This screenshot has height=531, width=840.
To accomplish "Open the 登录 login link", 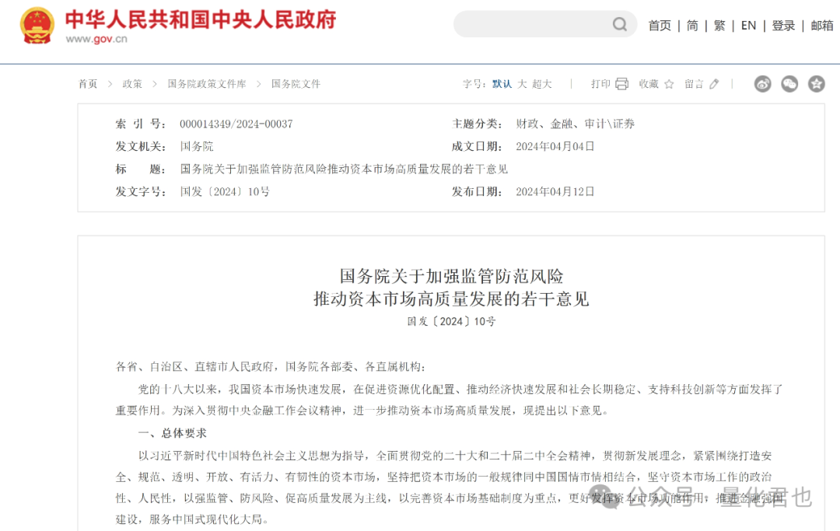I will (783, 25).
